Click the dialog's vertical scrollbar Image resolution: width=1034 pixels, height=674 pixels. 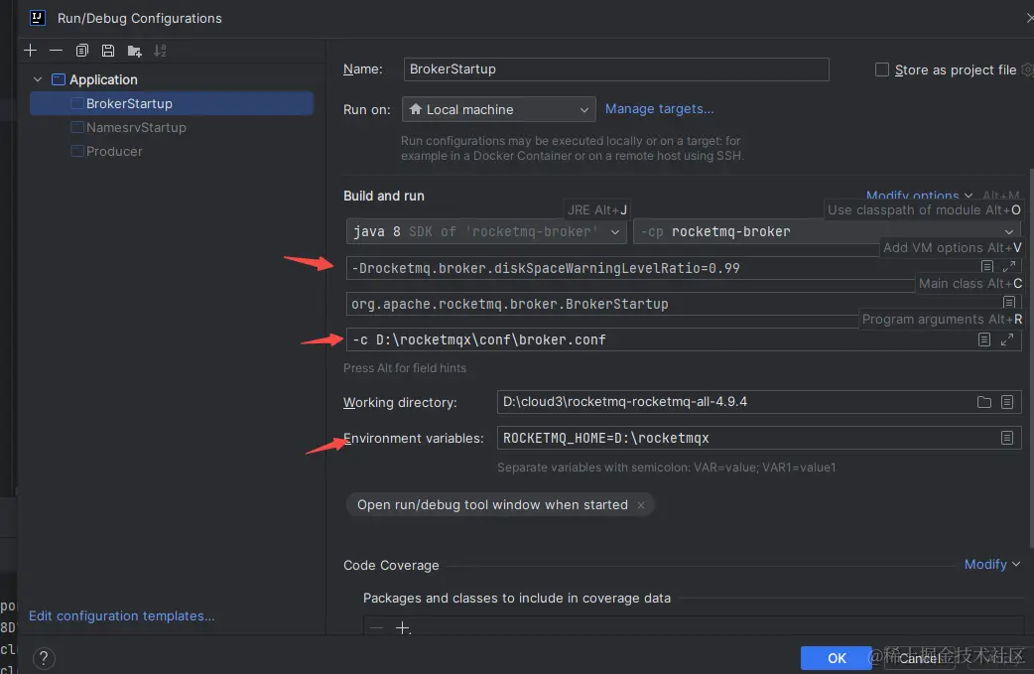pyautogui.click(x=1031, y=359)
